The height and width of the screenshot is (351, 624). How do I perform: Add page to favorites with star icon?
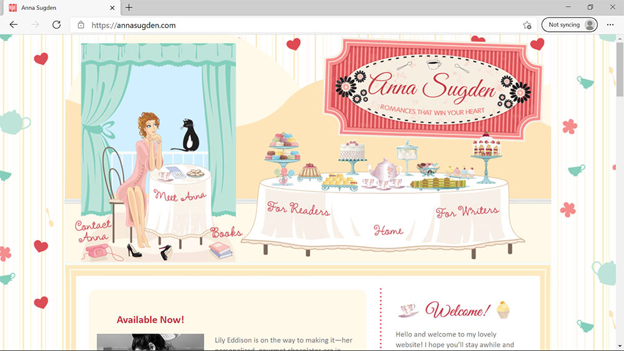[527, 25]
